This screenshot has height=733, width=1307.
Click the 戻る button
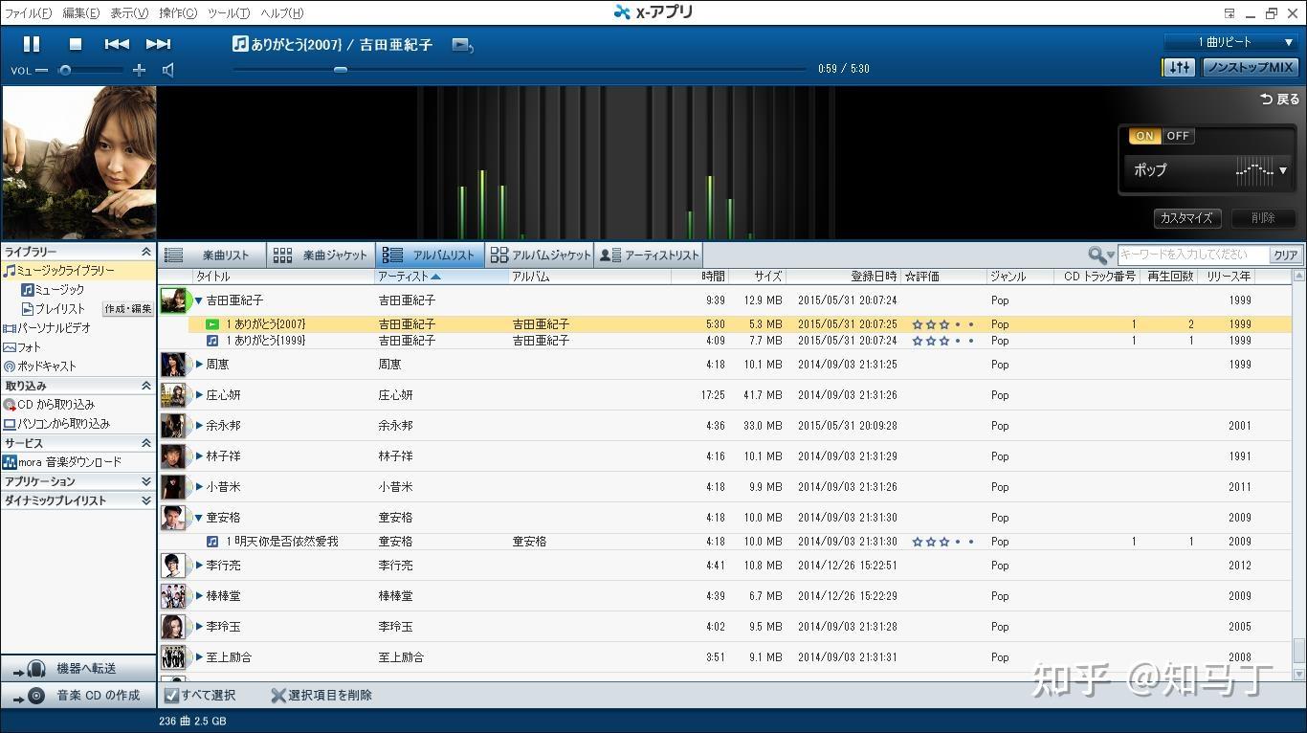(1277, 98)
